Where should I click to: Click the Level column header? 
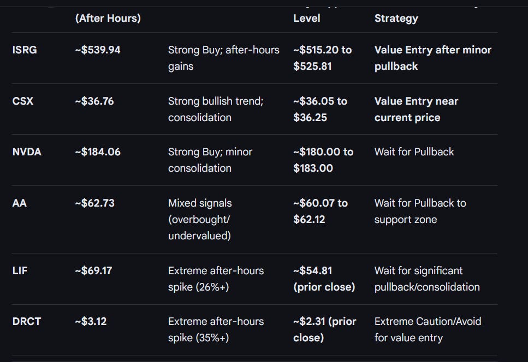(x=306, y=18)
